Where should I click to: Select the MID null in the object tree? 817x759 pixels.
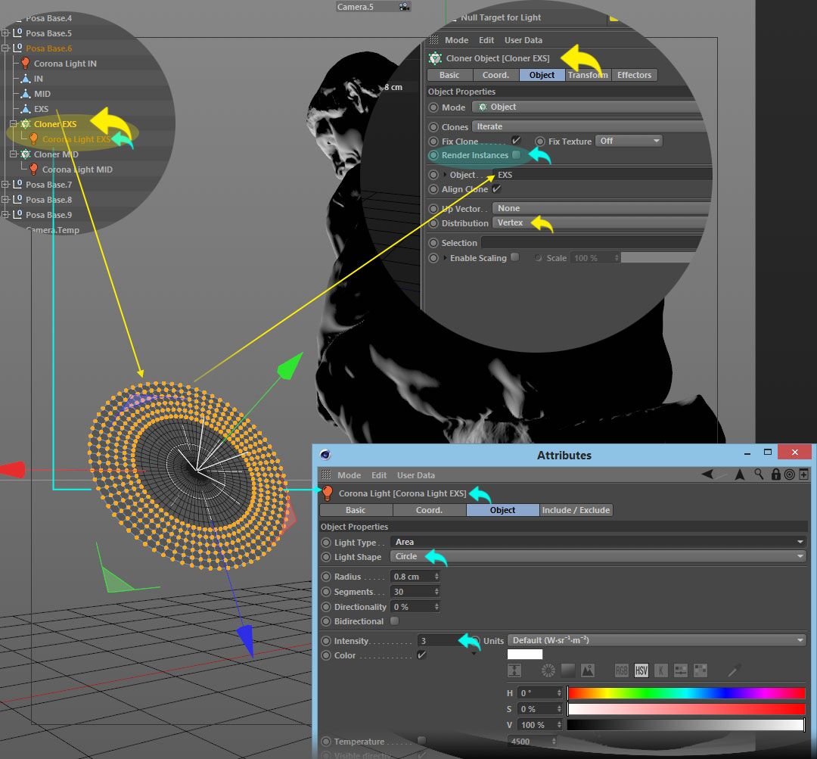(x=42, y=94)
